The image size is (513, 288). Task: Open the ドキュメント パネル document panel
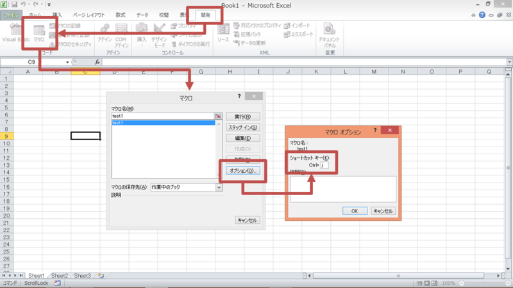click(x=329, y=35)
